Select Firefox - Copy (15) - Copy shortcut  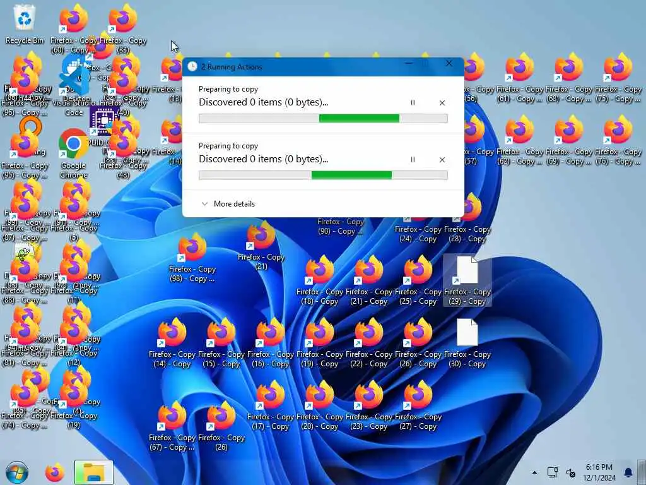pyautogui.click(x=221, y=343)
